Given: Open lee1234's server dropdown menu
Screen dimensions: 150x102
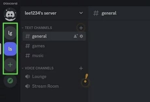Looking at the screenshot, I should [81, 13].
